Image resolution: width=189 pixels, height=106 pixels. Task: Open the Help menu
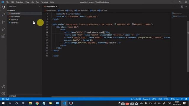(x=52, y=2)
